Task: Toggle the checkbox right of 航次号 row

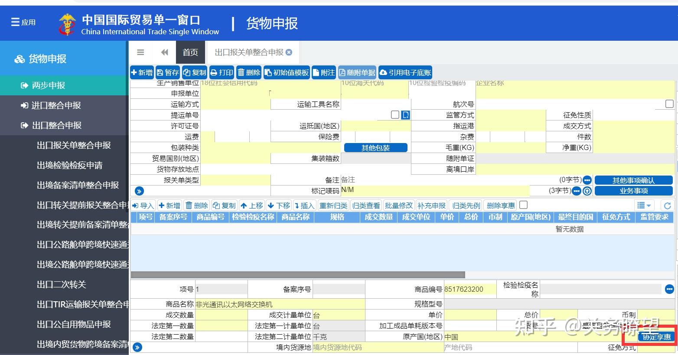Action: (669, 104)
